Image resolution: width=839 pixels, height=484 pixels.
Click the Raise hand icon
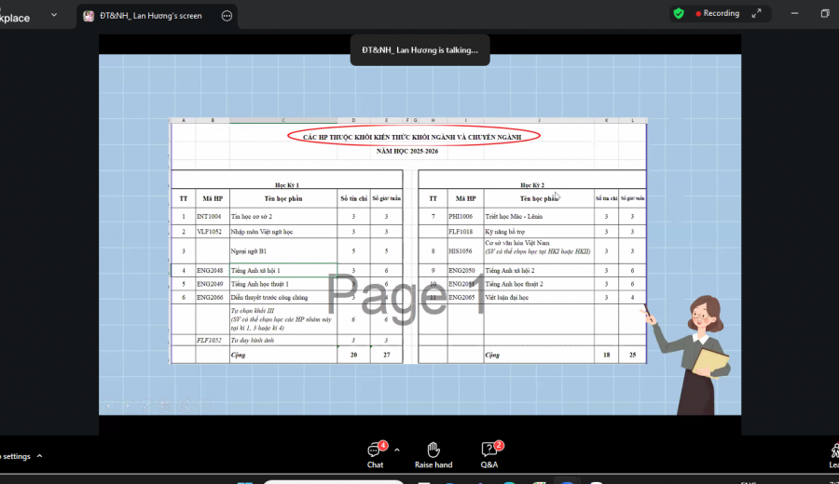point(433,455)
